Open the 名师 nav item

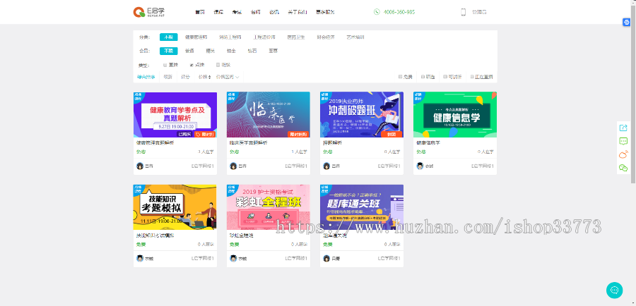click(x=256, y=12)
